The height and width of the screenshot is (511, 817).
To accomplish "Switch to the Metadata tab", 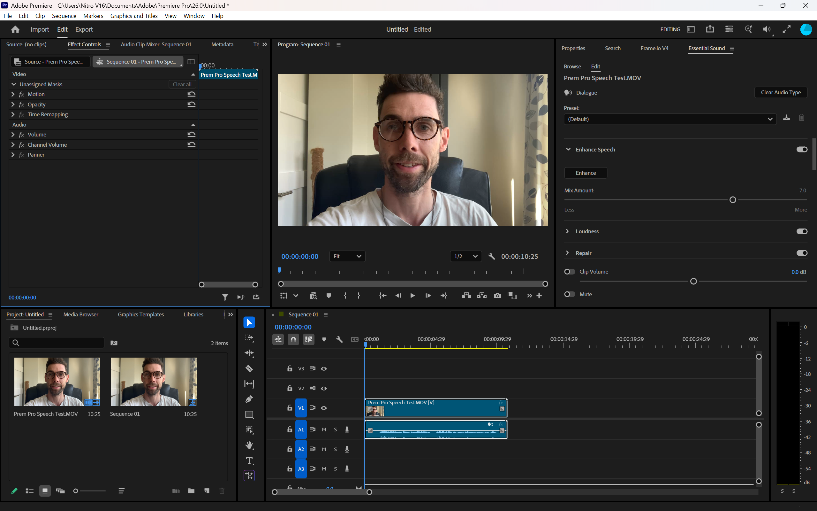I will point(222,44).
